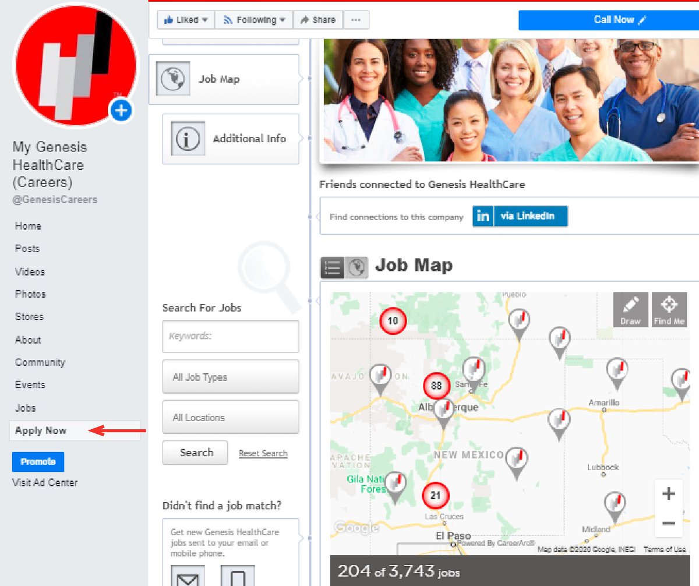Viewport: 699px width, 586px height.
Task: Open Posts in the page menu
Action: (x=27, y=249)
